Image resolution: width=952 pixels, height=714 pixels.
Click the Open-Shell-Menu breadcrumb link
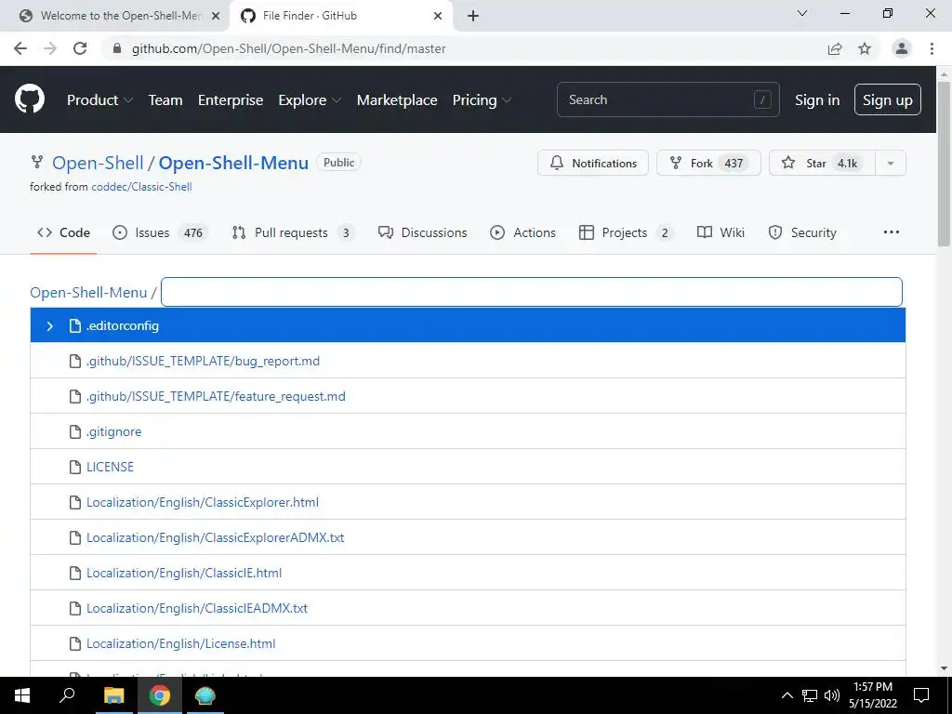point(88,293)
